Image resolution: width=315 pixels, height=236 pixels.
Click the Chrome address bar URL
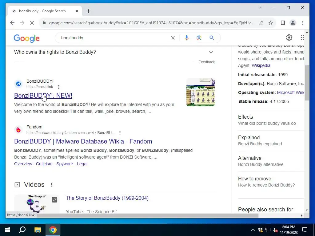pos(151,23)
